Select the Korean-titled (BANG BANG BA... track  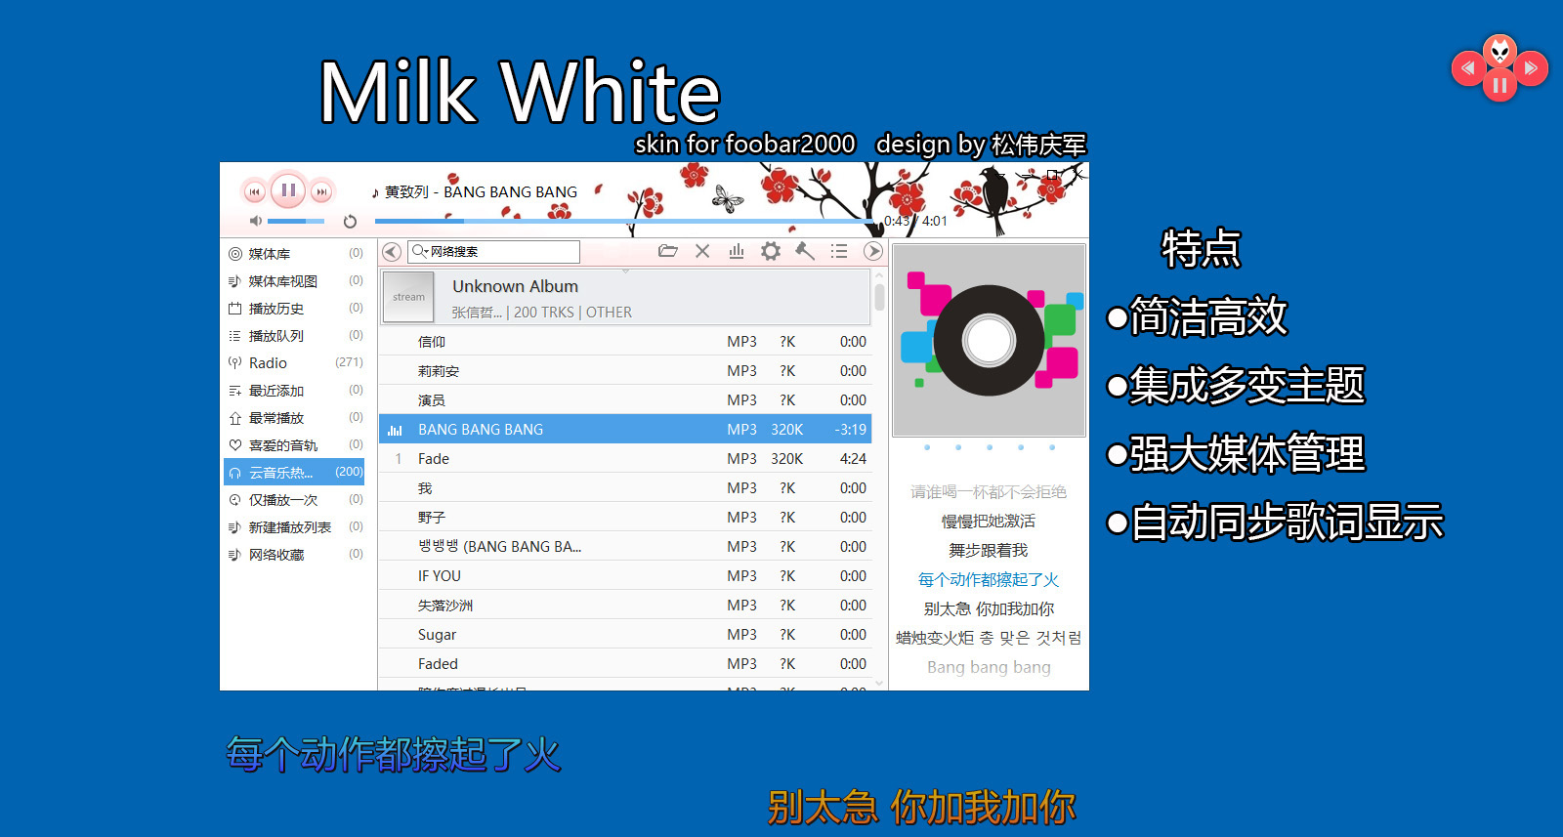[625, 547]
